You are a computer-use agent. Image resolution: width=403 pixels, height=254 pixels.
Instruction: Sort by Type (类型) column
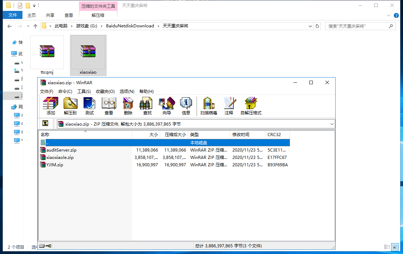point(209,135)
